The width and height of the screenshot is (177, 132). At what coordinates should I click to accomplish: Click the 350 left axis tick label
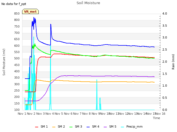coord(17,78)
